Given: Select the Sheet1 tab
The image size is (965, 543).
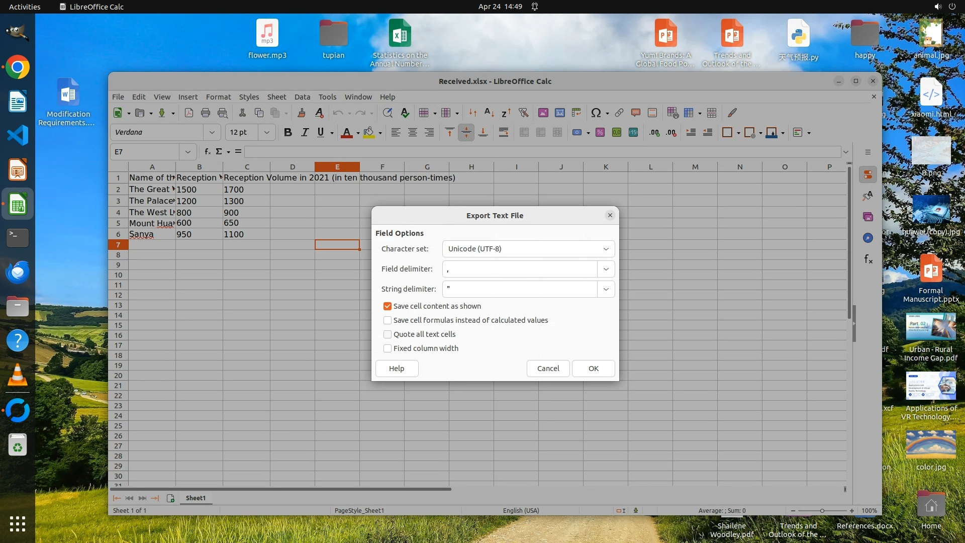Looking at the screenshot, I should (196, 498).
